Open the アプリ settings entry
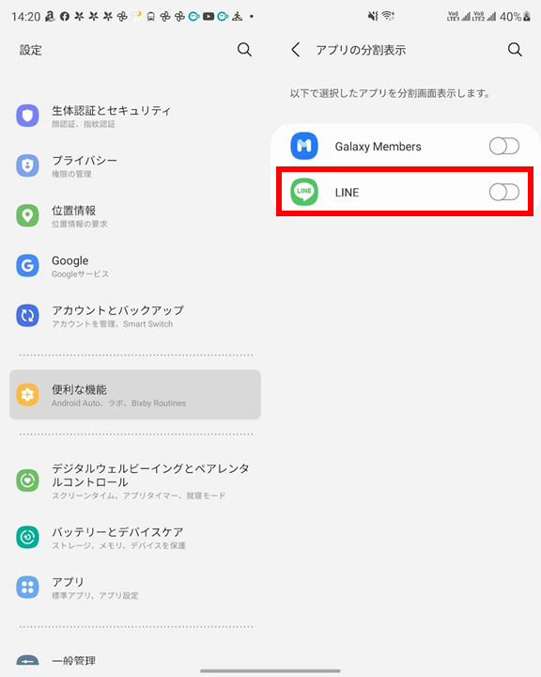The height and width of the screenshot is (677, 541). (135, 587)
